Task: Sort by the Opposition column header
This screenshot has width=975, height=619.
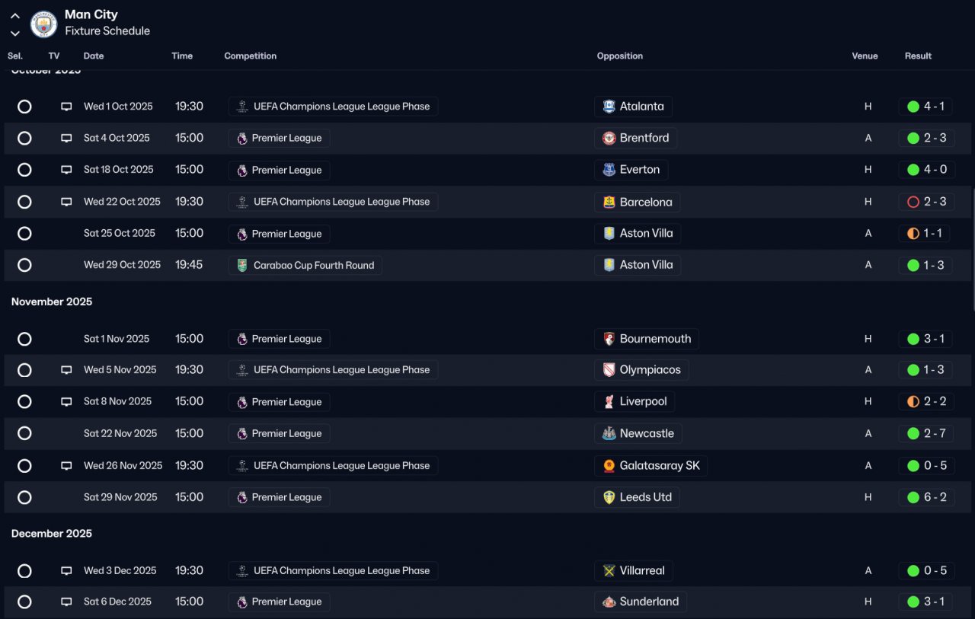Action: coord(619,56)
